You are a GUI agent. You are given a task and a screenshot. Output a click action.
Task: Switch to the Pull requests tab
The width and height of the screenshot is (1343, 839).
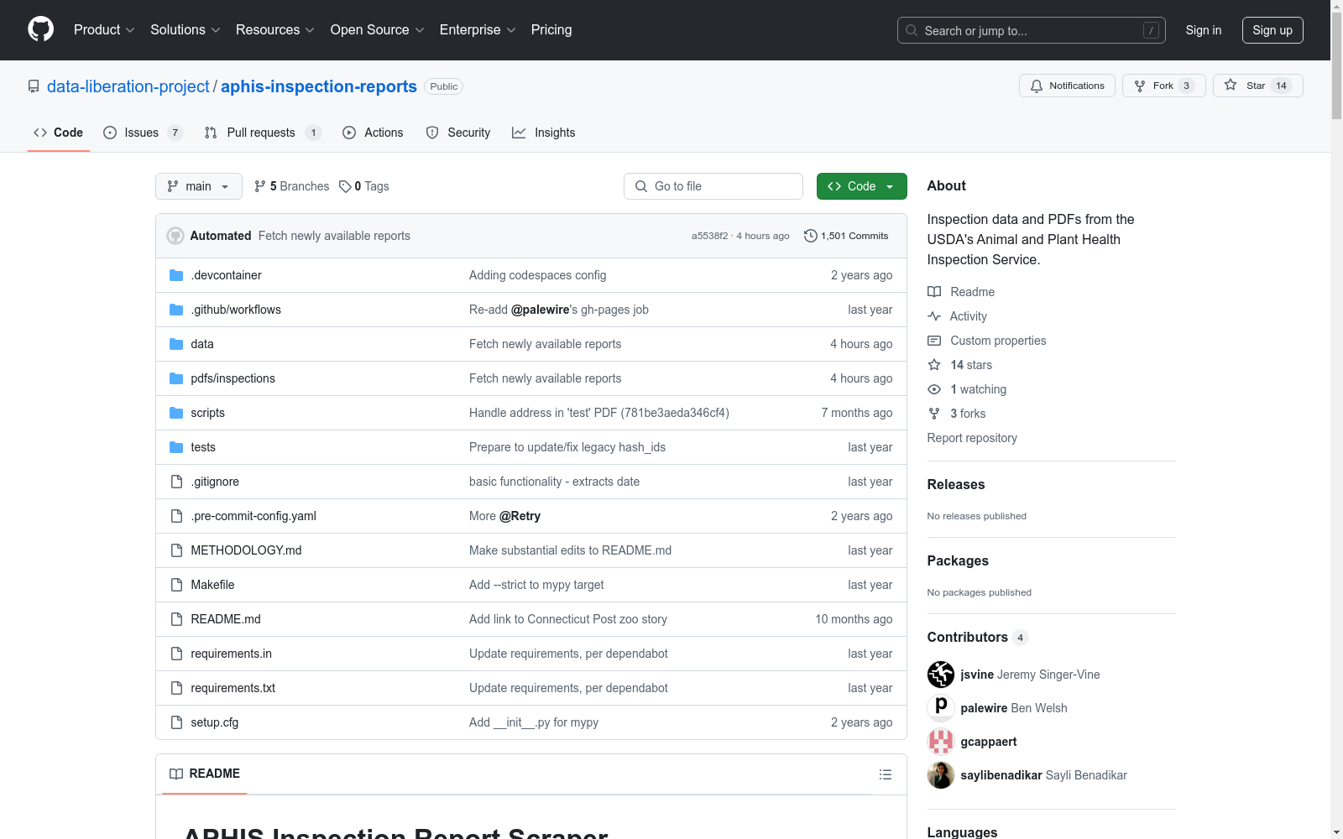tap(263, 133)
